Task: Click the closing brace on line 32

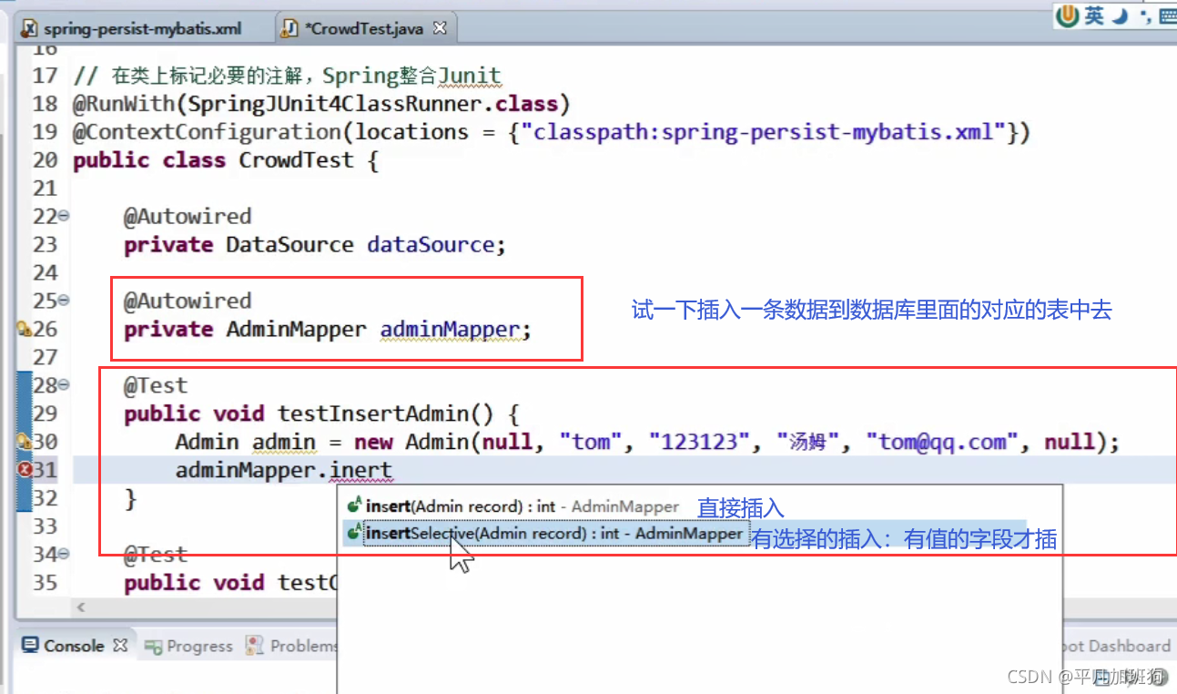Action: (x=130, y=499)
